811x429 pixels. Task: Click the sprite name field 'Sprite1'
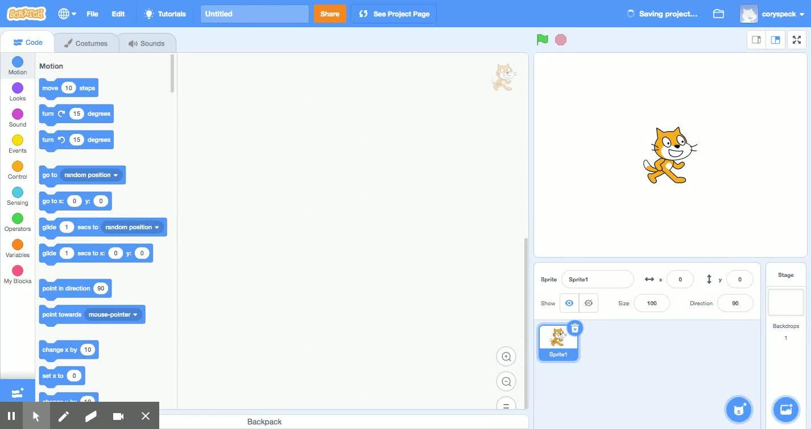[x=597, y=279]
